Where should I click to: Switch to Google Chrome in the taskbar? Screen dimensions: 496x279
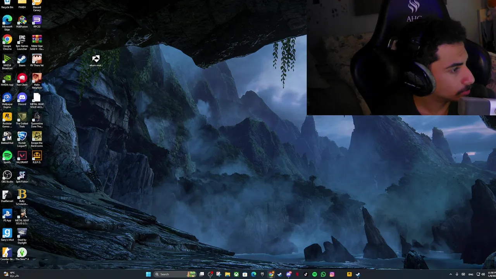[x=271, y=274]
